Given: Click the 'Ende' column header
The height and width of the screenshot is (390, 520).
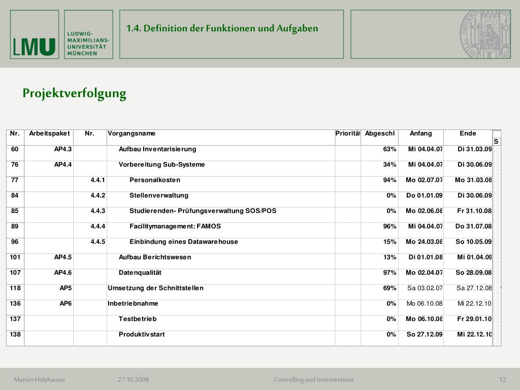Looking at the screenshot, I should click(468, 134).
